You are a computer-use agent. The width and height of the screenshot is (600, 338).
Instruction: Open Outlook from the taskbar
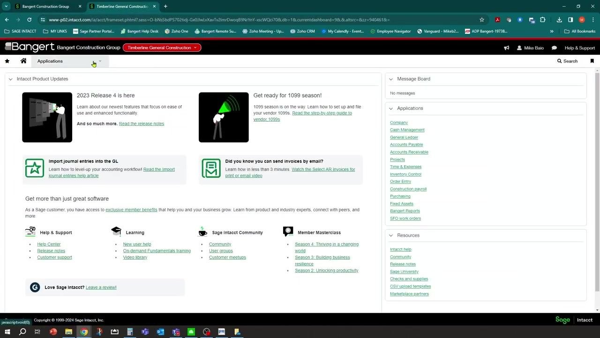click(160, 332)
